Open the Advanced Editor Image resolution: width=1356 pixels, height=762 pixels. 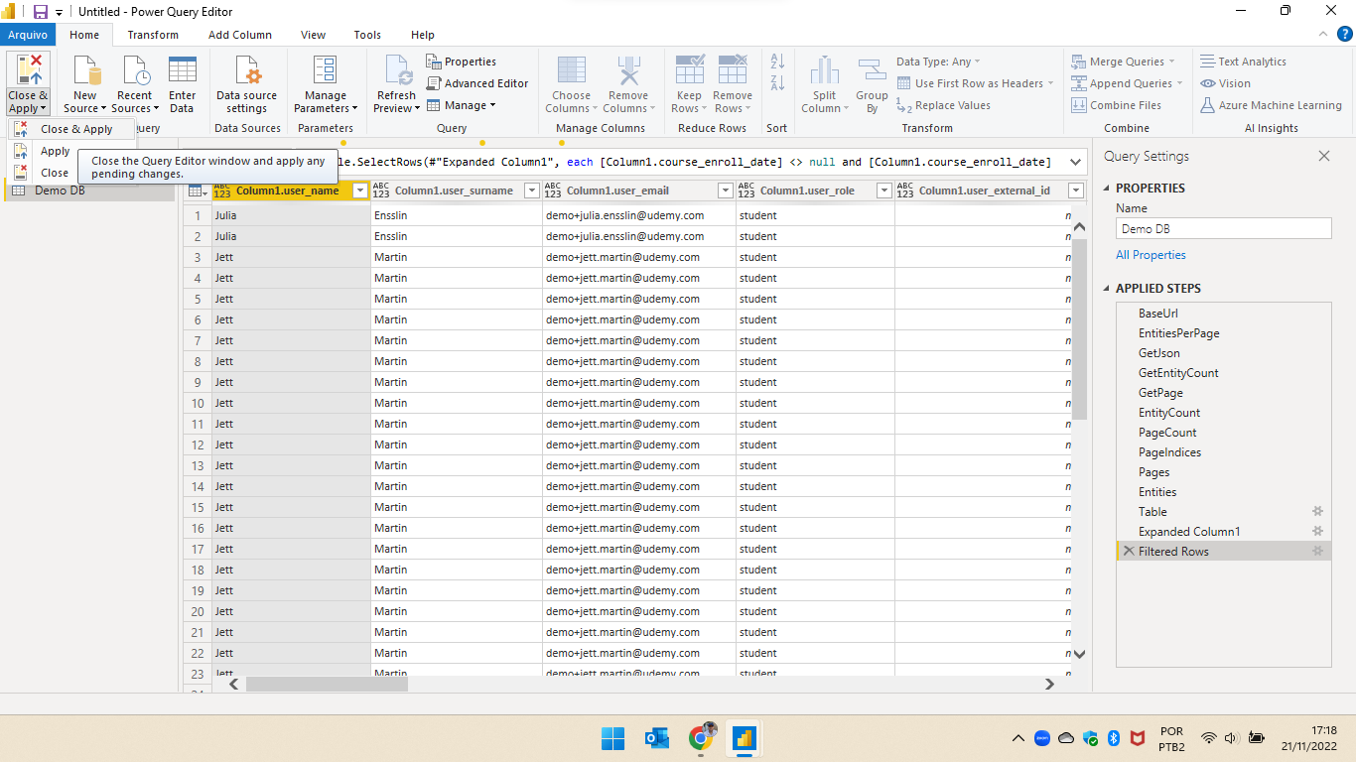[x=477, y=83]
